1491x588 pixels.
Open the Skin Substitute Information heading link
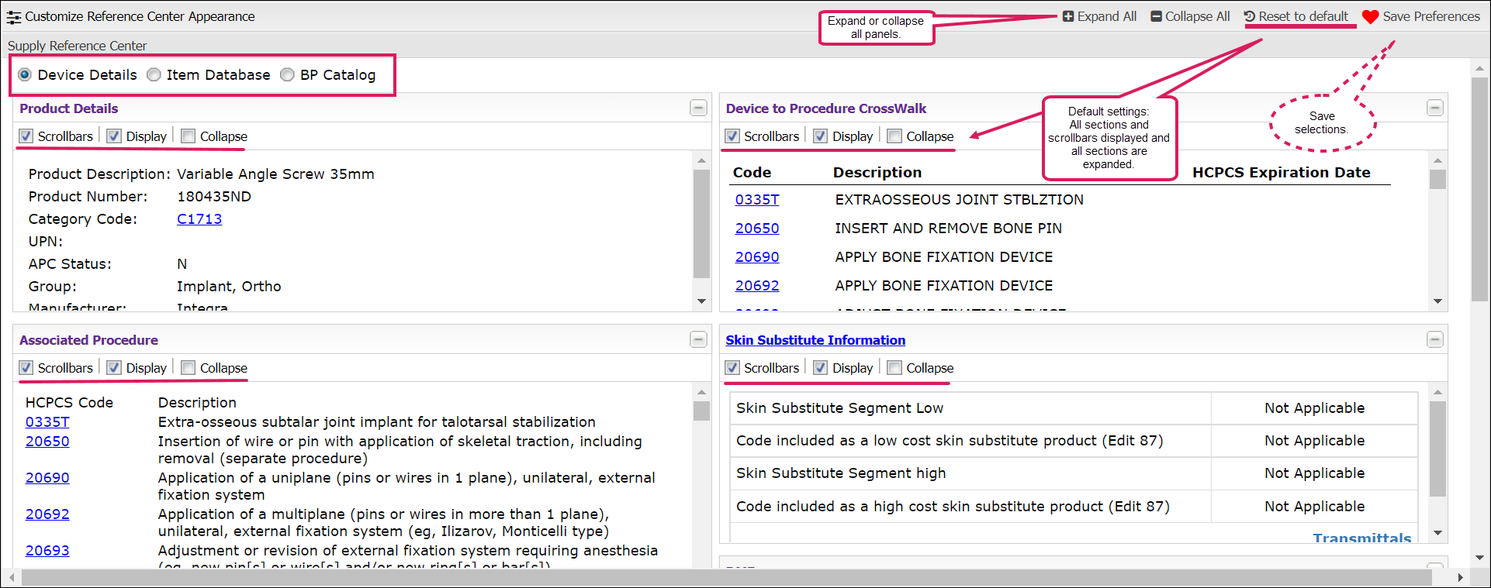point(815,340)
